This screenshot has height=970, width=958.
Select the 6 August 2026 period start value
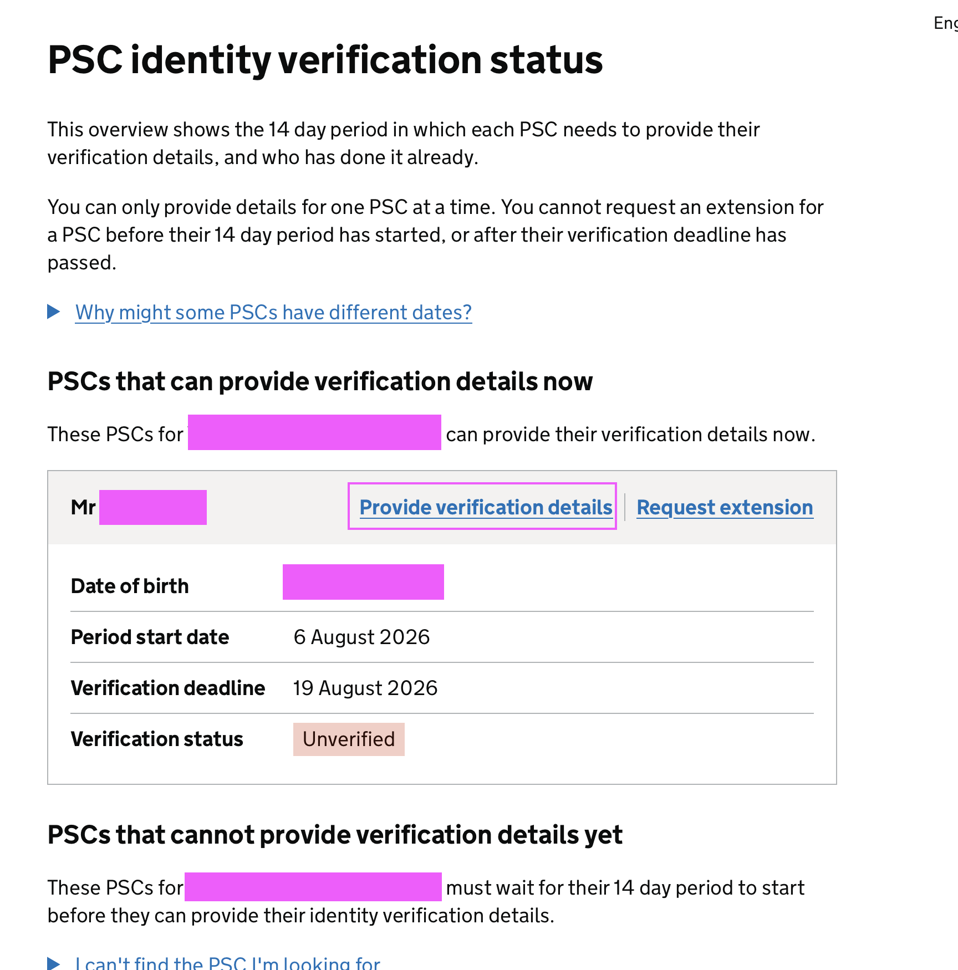coord(361,637)
